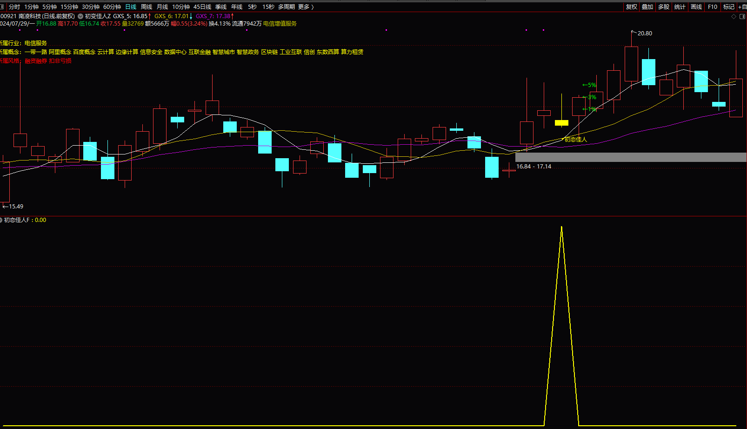Click the diamond icon at top right
747x429 pixels.
(x=734, y=16)
